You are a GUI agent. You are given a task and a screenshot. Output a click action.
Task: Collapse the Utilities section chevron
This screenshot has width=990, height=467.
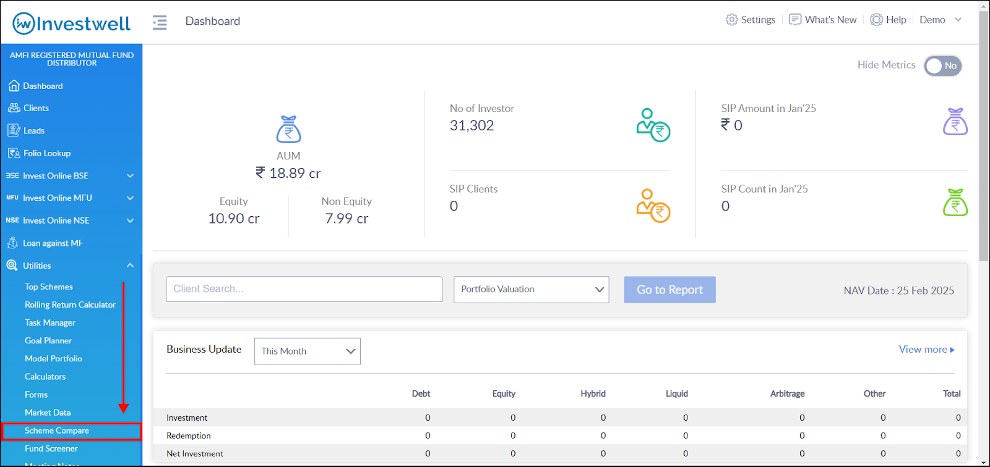coord(130,266)
